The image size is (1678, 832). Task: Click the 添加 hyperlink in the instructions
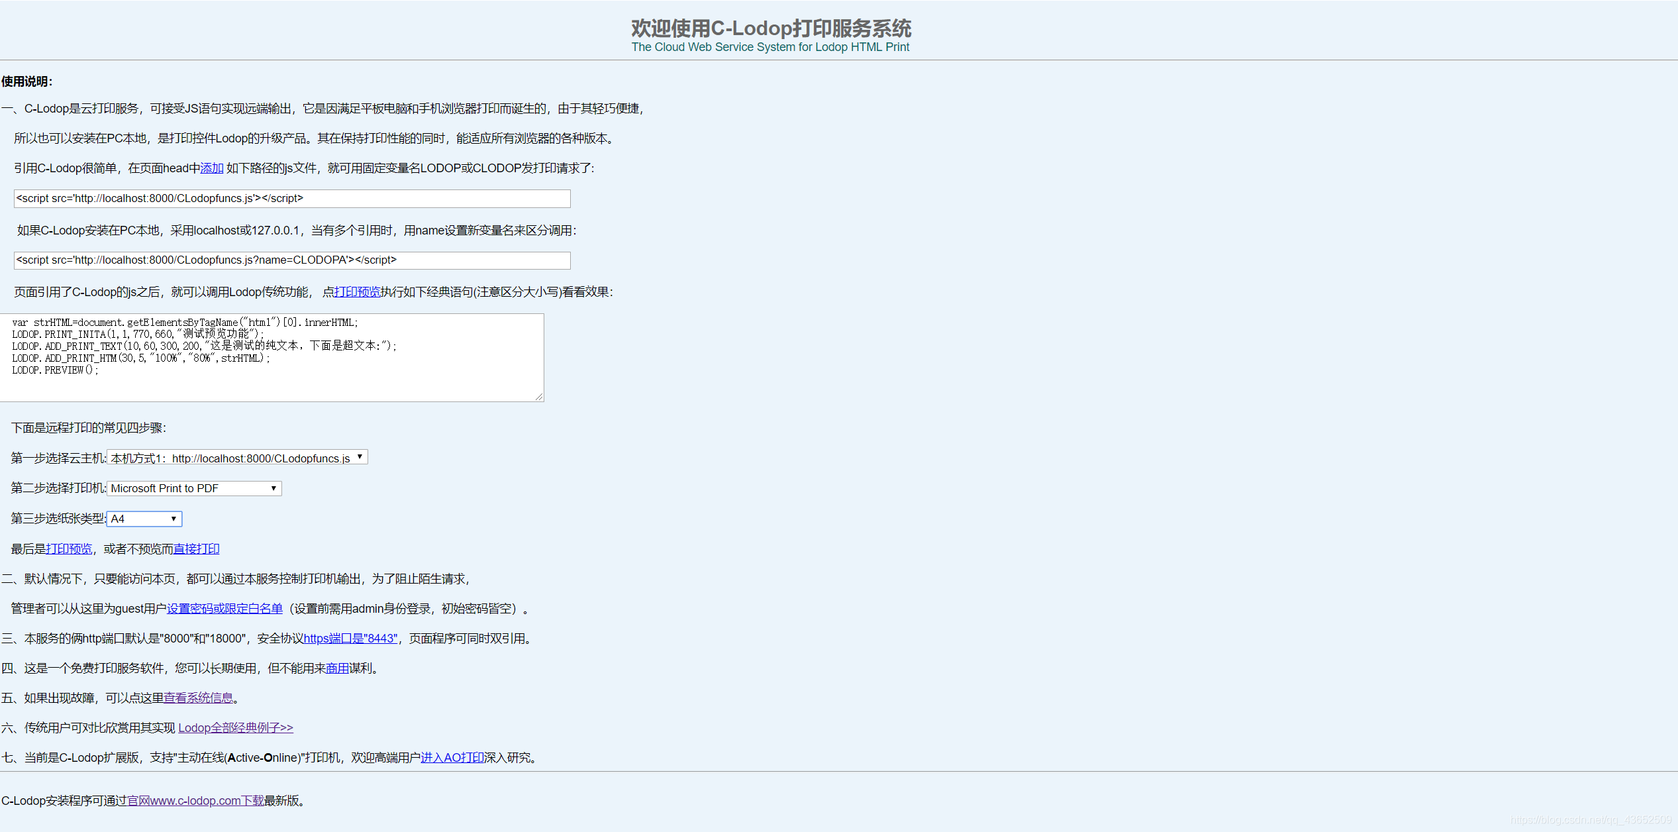pos(211,168)
